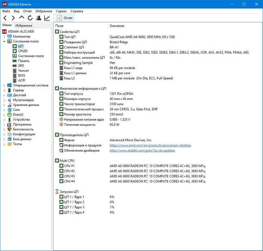
Task: Select the Память memory icon
Action: tap(15, 61)
